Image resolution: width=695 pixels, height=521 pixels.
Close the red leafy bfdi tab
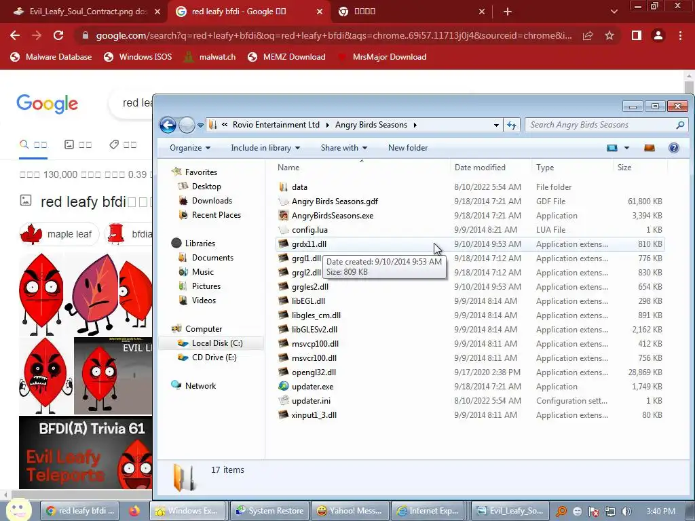click(320, 12)
